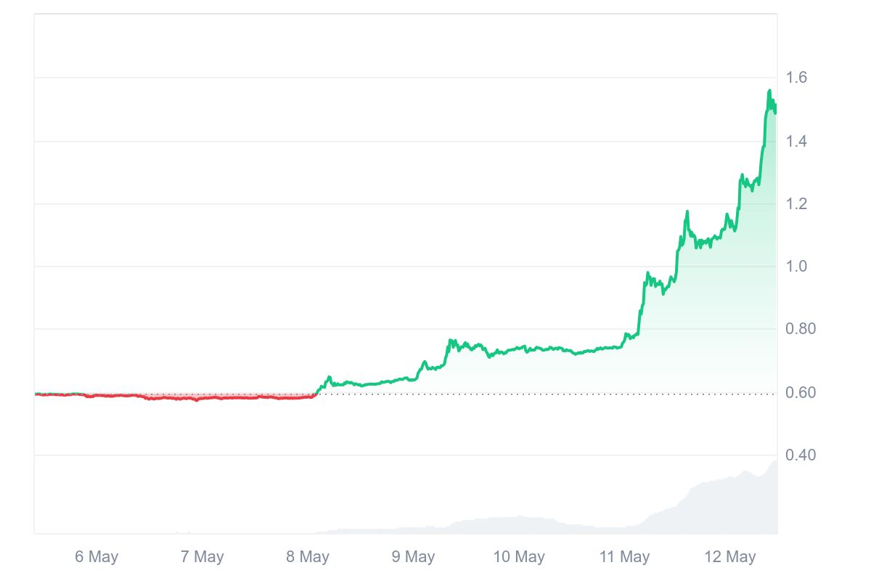
Task: Select the 1.0 price axis label
Action: tap(796, 267)
